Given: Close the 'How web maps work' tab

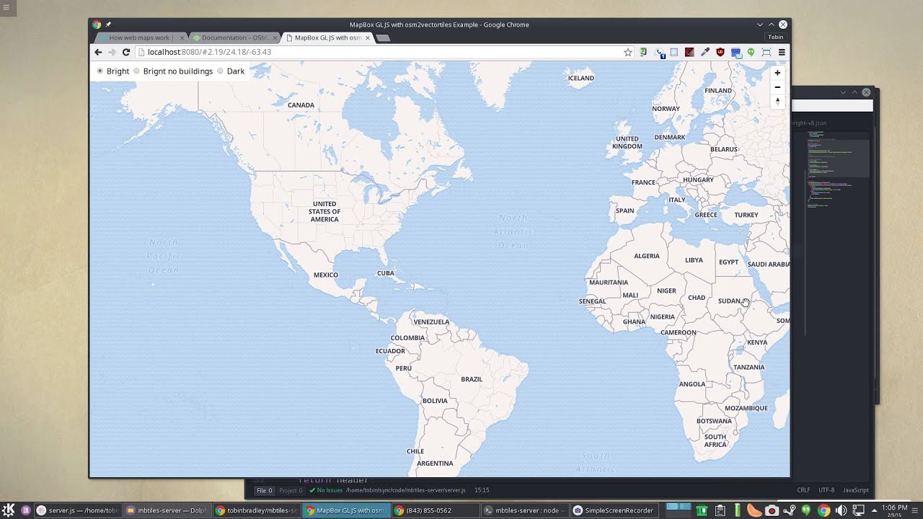Looking at the screenshot, I should pyautogui.click(x=182, y=37).
